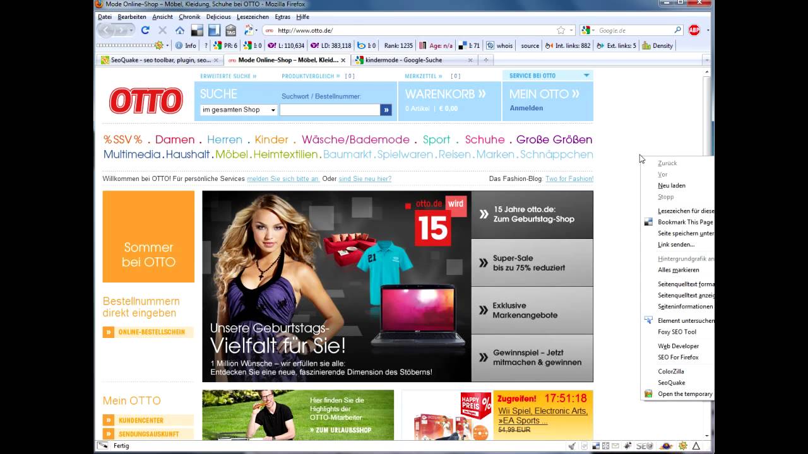This screenshot has width=808, height=454.
Task: Reload the page with the toolbar reload icon
Action: click(x=145, y=30)
